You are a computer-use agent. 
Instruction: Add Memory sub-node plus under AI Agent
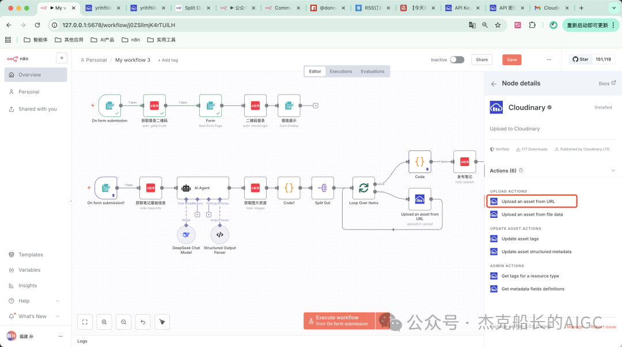coord(197,215)
